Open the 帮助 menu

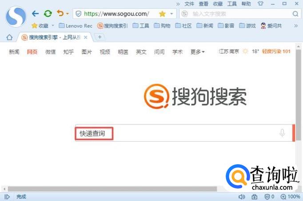246,4
